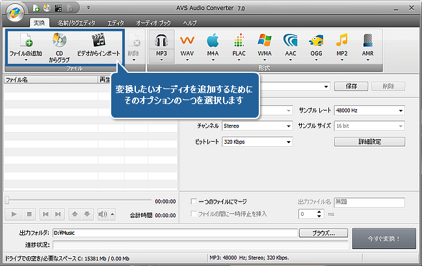Click the 出力フォルダ path field
This screenshot has width=422, height=266.
click(x=174, y=232)
